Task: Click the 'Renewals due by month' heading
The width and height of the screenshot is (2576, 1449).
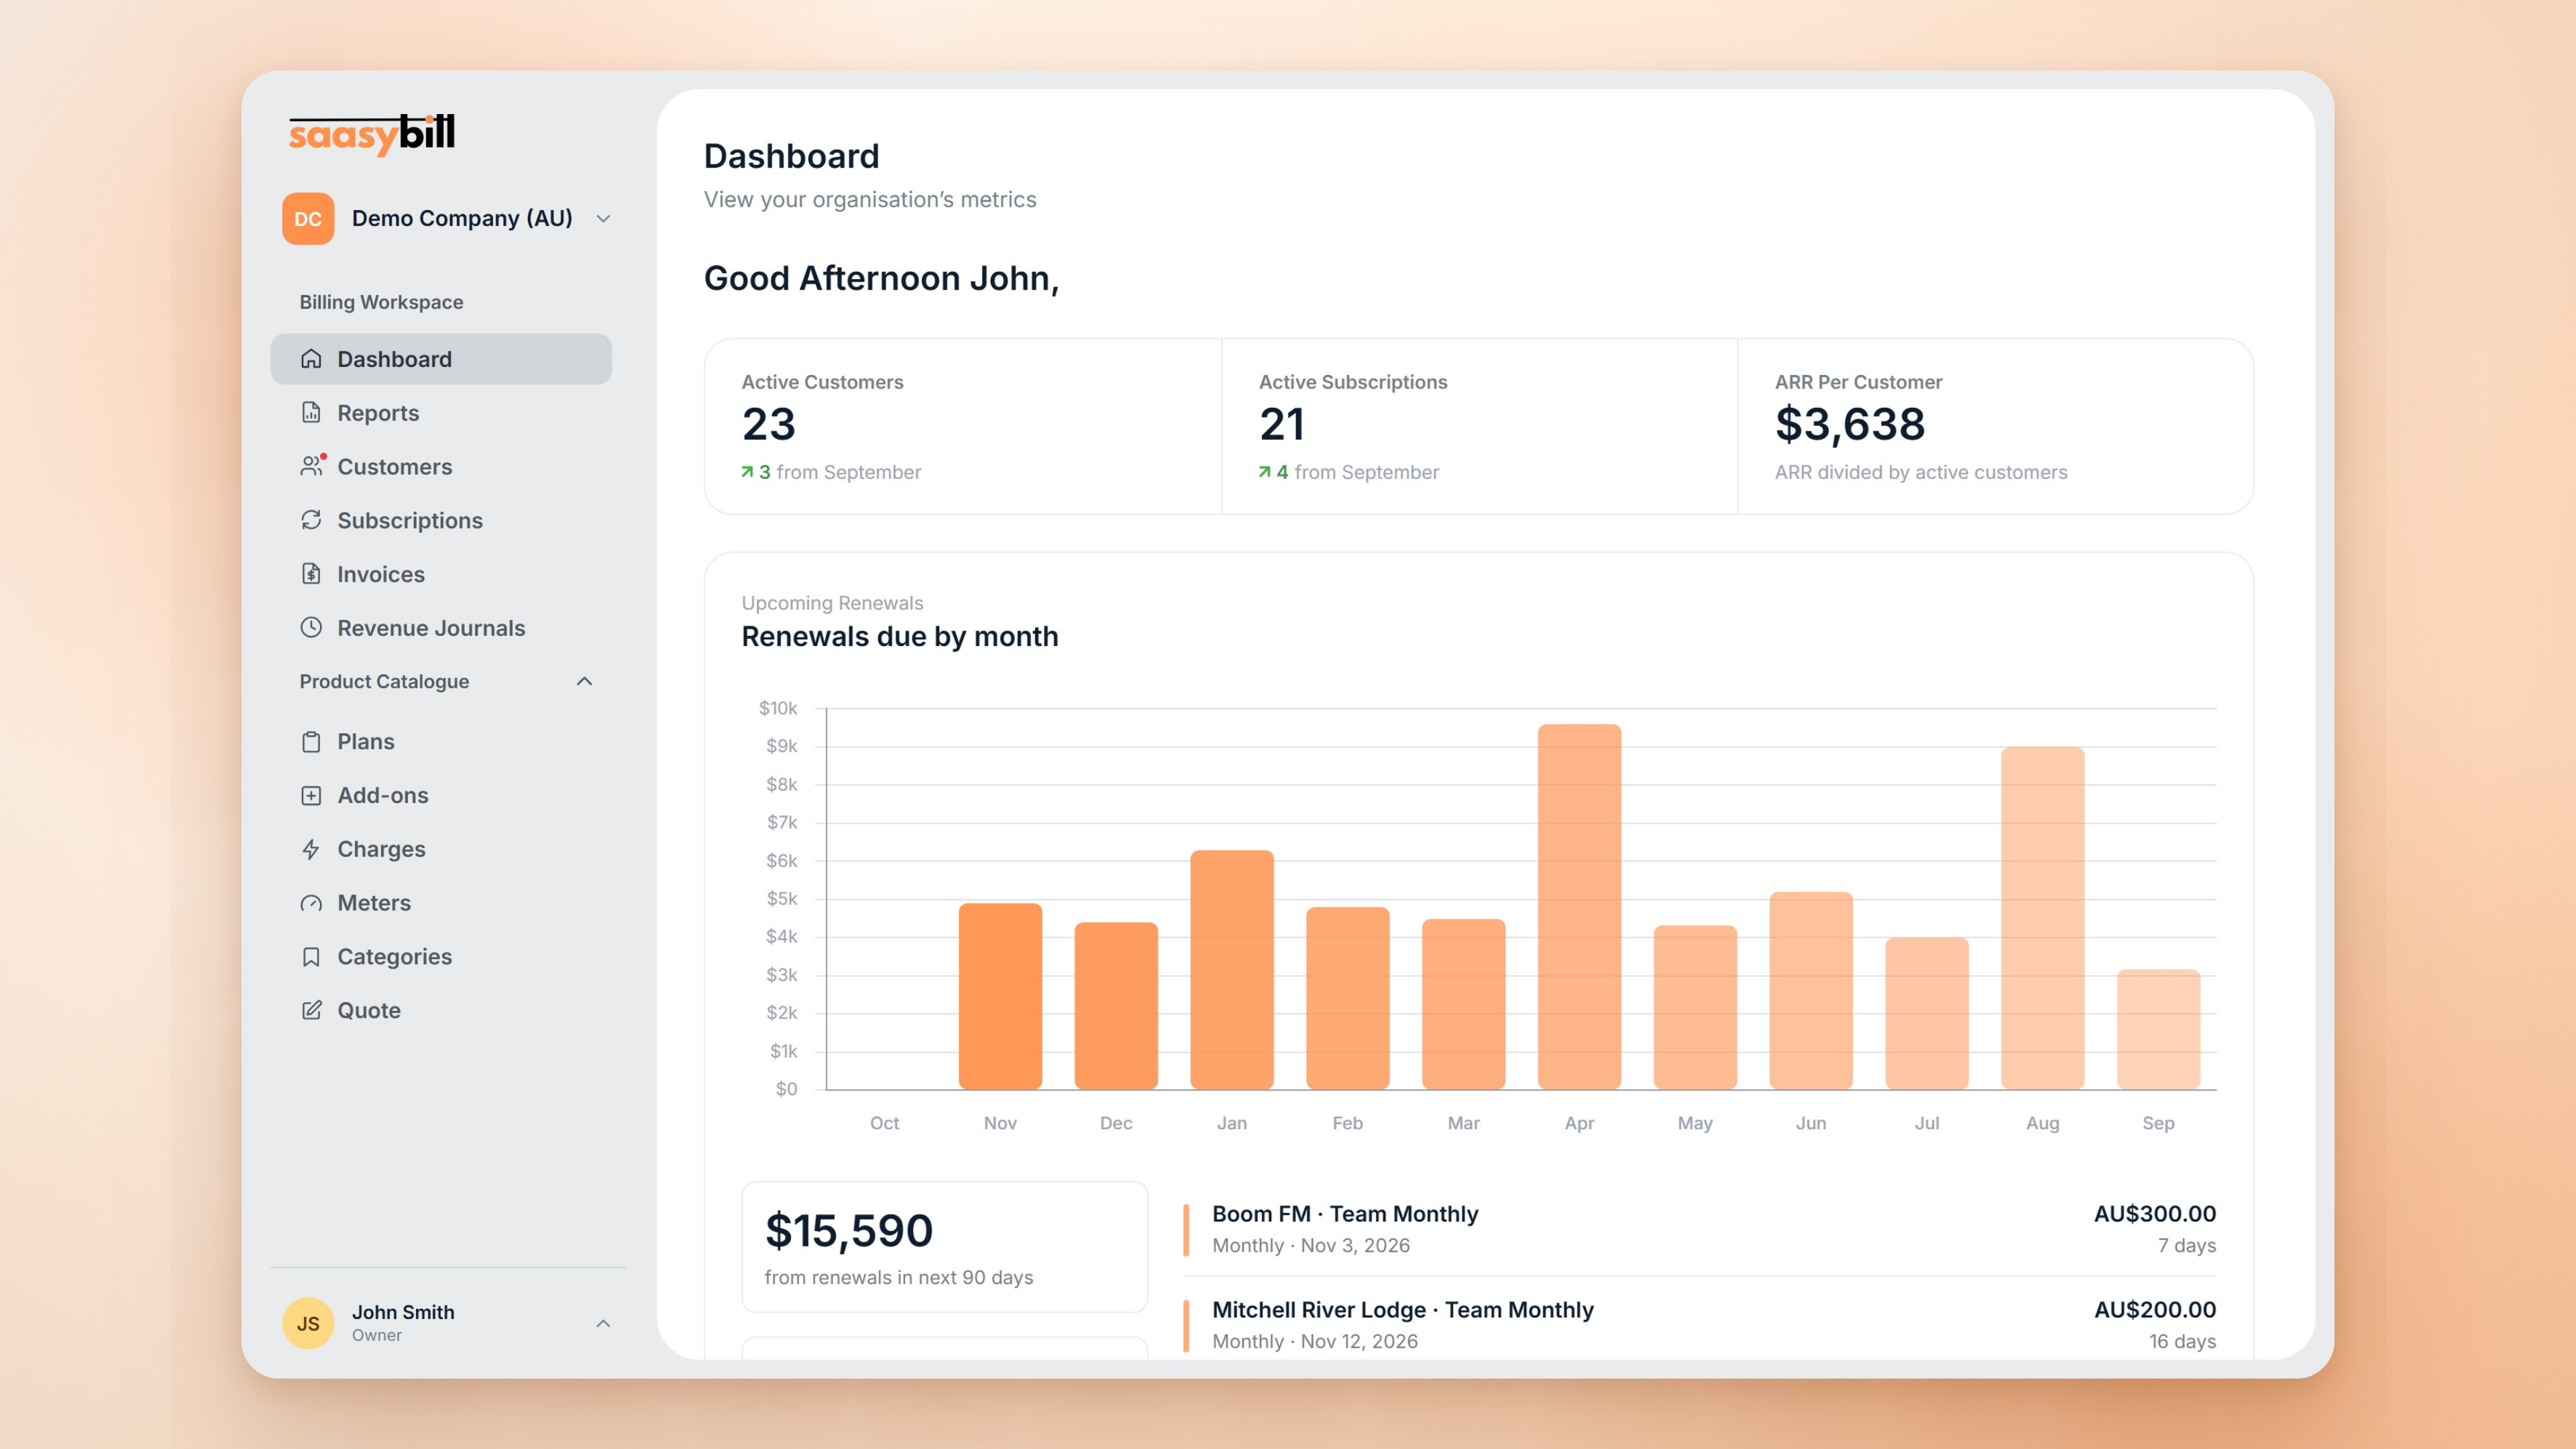Action: [900, 637]
